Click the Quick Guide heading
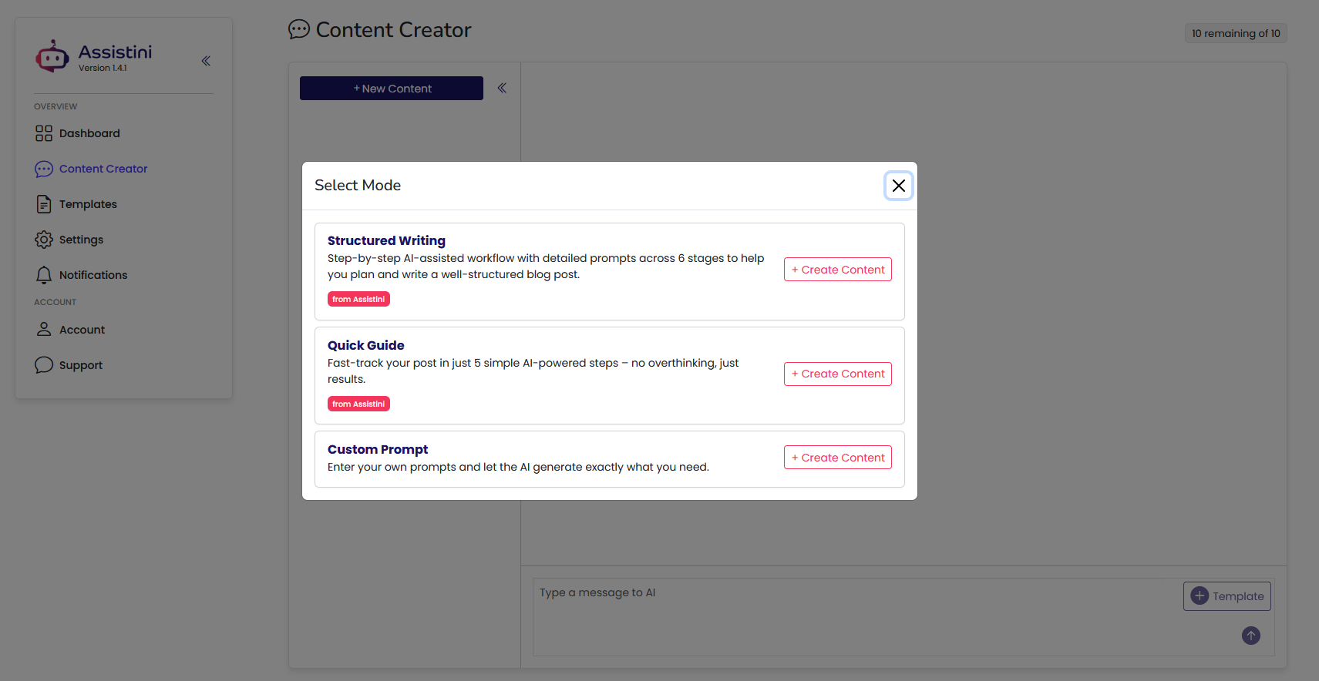The height and width of the screenshot is (681, 1319). 365,345
